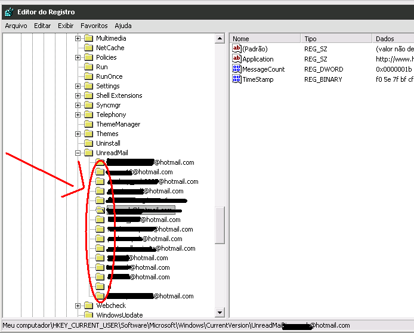Click the tree pane scroll-up arrow
This screenshot has height=333, width=414.
click(219, 38)
